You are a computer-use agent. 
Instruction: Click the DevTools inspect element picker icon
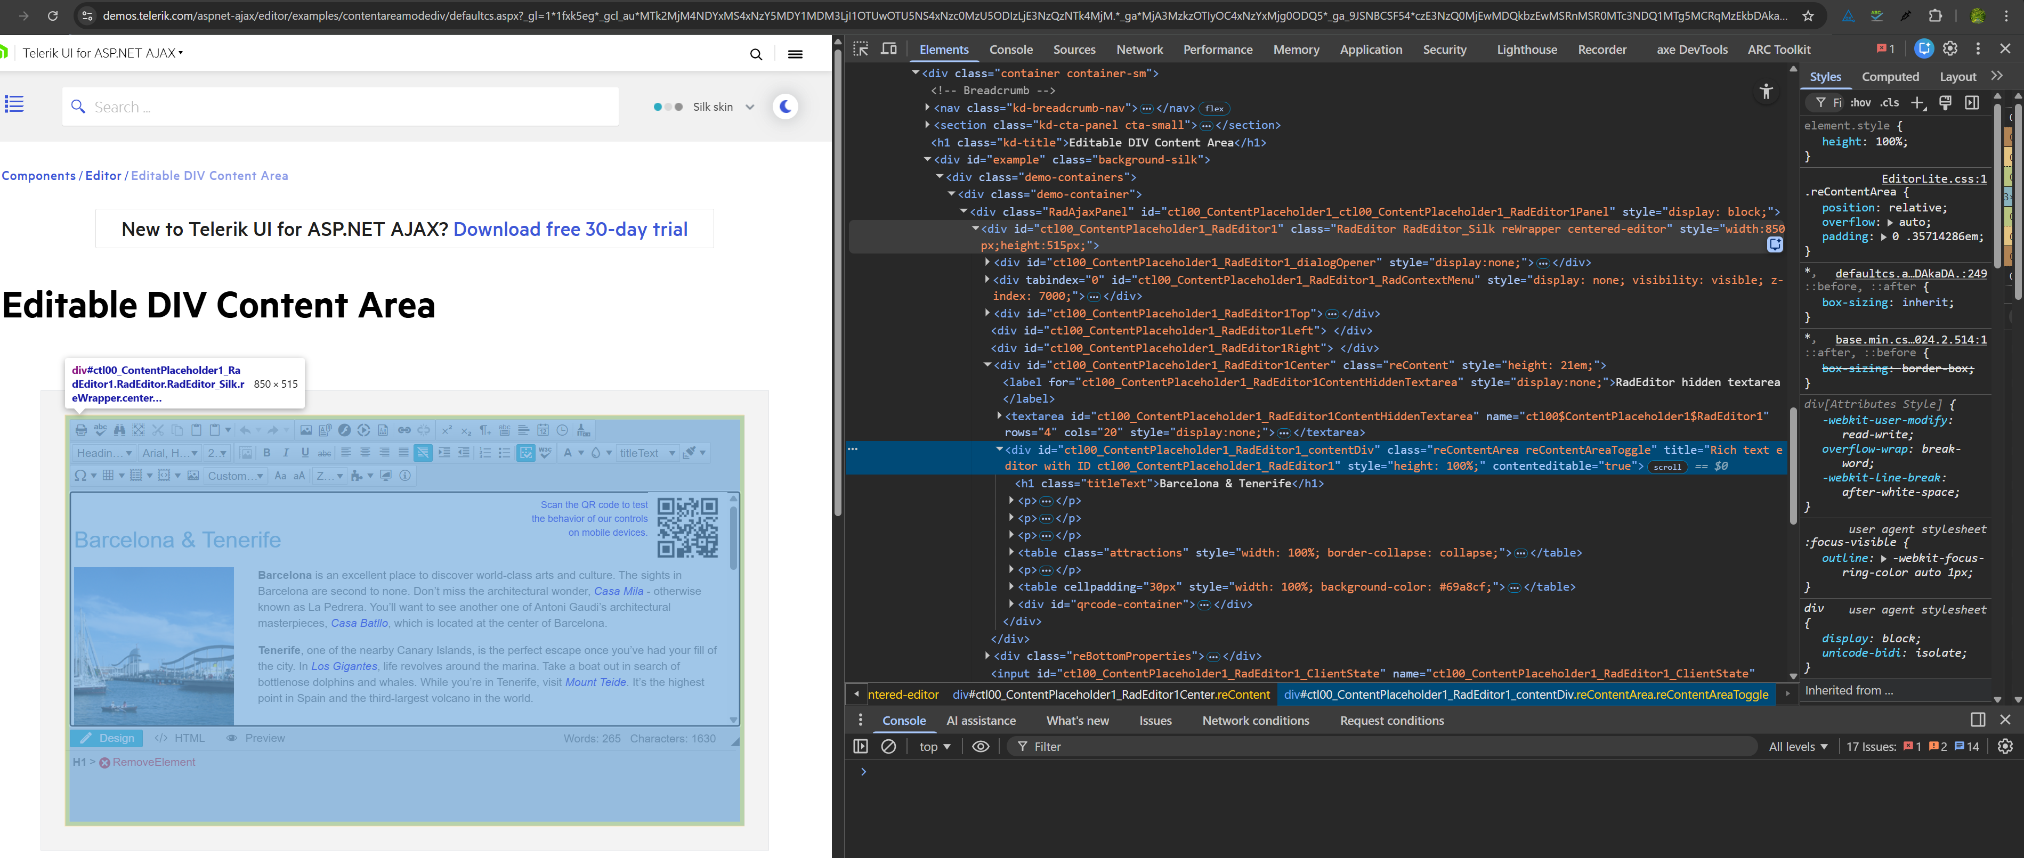point(860,50)
